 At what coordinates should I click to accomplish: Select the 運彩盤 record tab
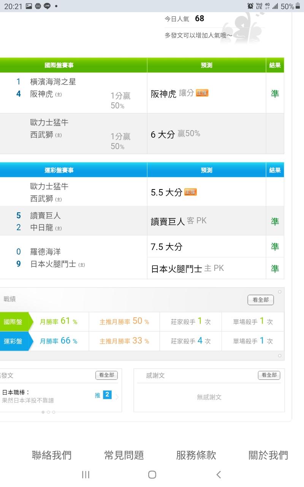[x=14, y=341]
